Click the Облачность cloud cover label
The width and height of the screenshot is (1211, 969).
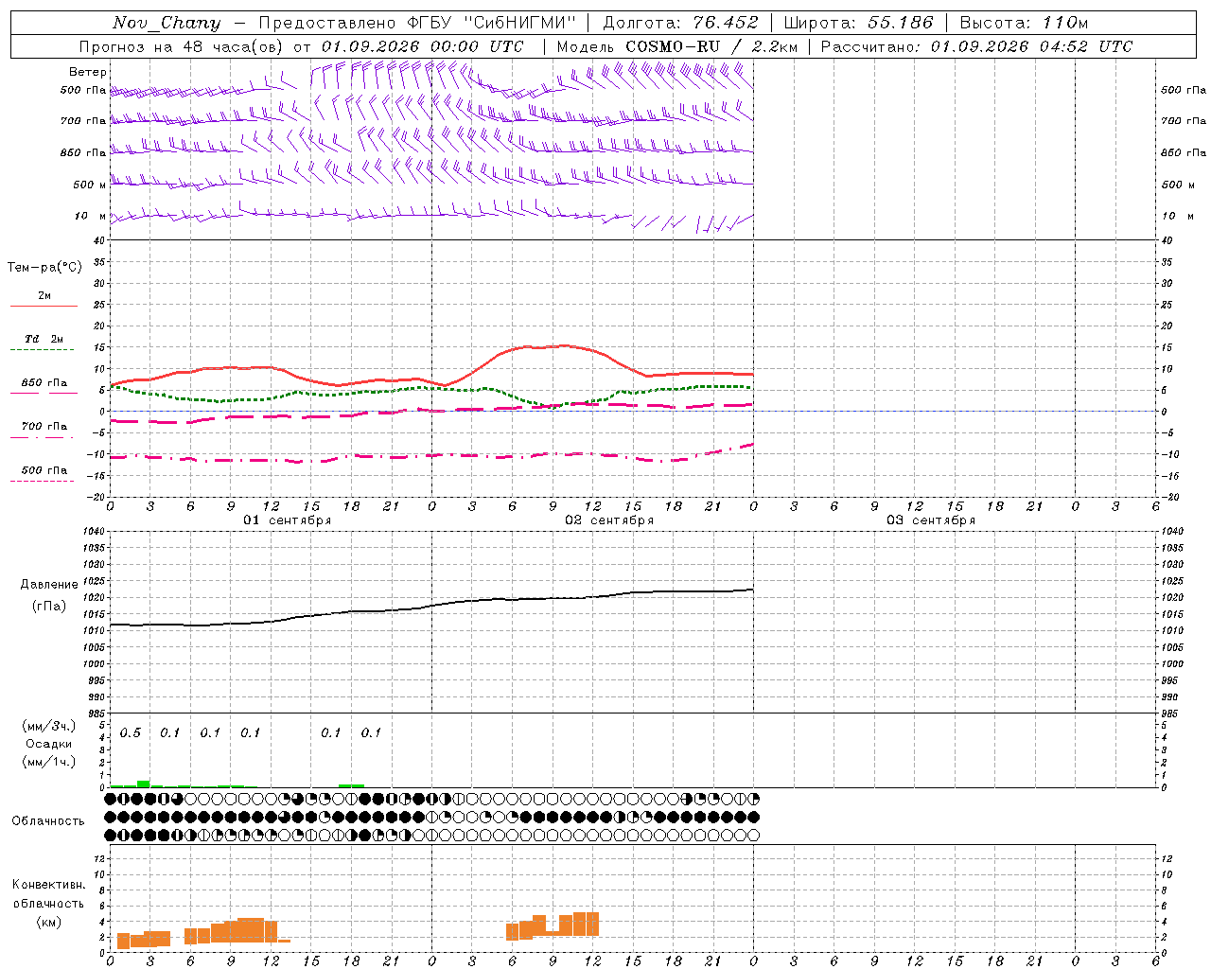[x=48, y=820]
